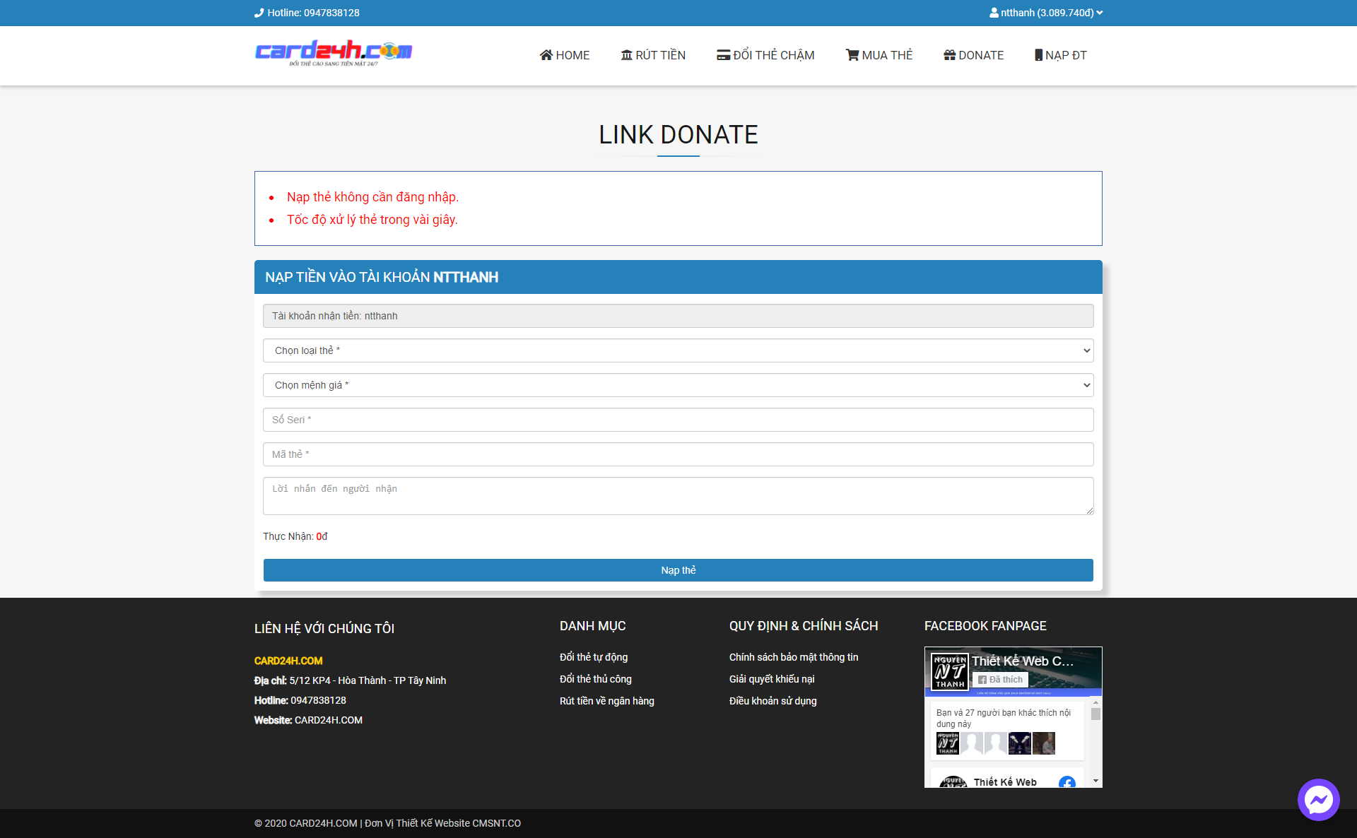The width and height of the screenshot is (1357, 838).
Task: Click the phone icon beside NẠP ĐT
Action: tap(1038, 55)
